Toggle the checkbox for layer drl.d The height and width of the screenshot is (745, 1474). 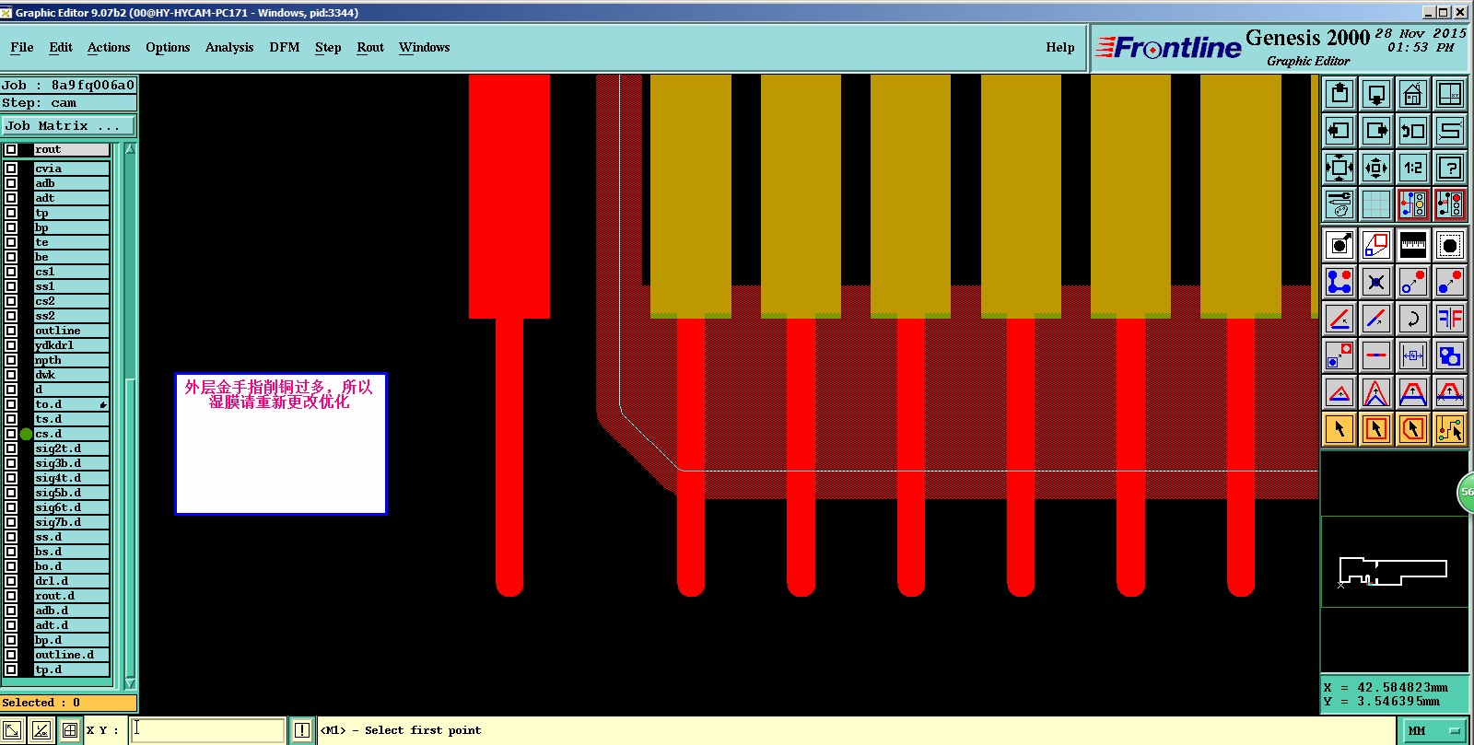[11, 581]
